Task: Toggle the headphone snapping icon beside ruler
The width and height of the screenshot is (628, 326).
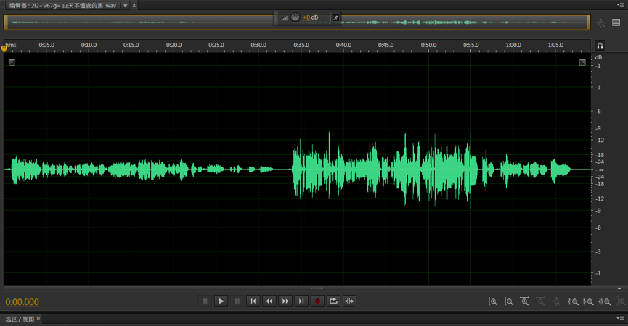Action: (x=600, y=46)
